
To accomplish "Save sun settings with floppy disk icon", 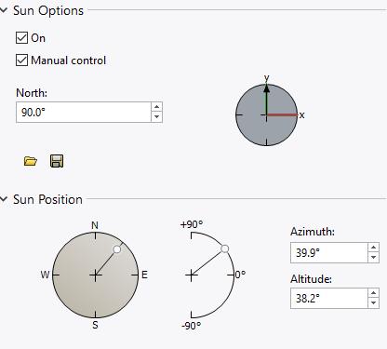I will (57, 161).
